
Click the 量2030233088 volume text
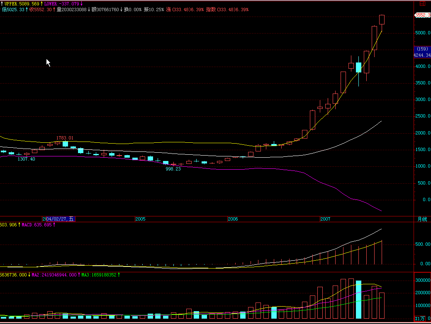point(71,10)
